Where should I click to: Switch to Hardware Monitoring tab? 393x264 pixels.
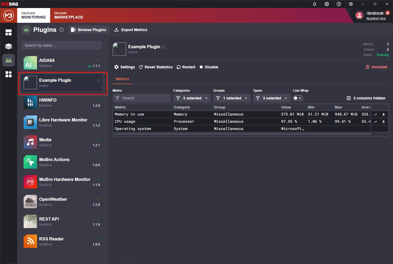click(34, 15)
